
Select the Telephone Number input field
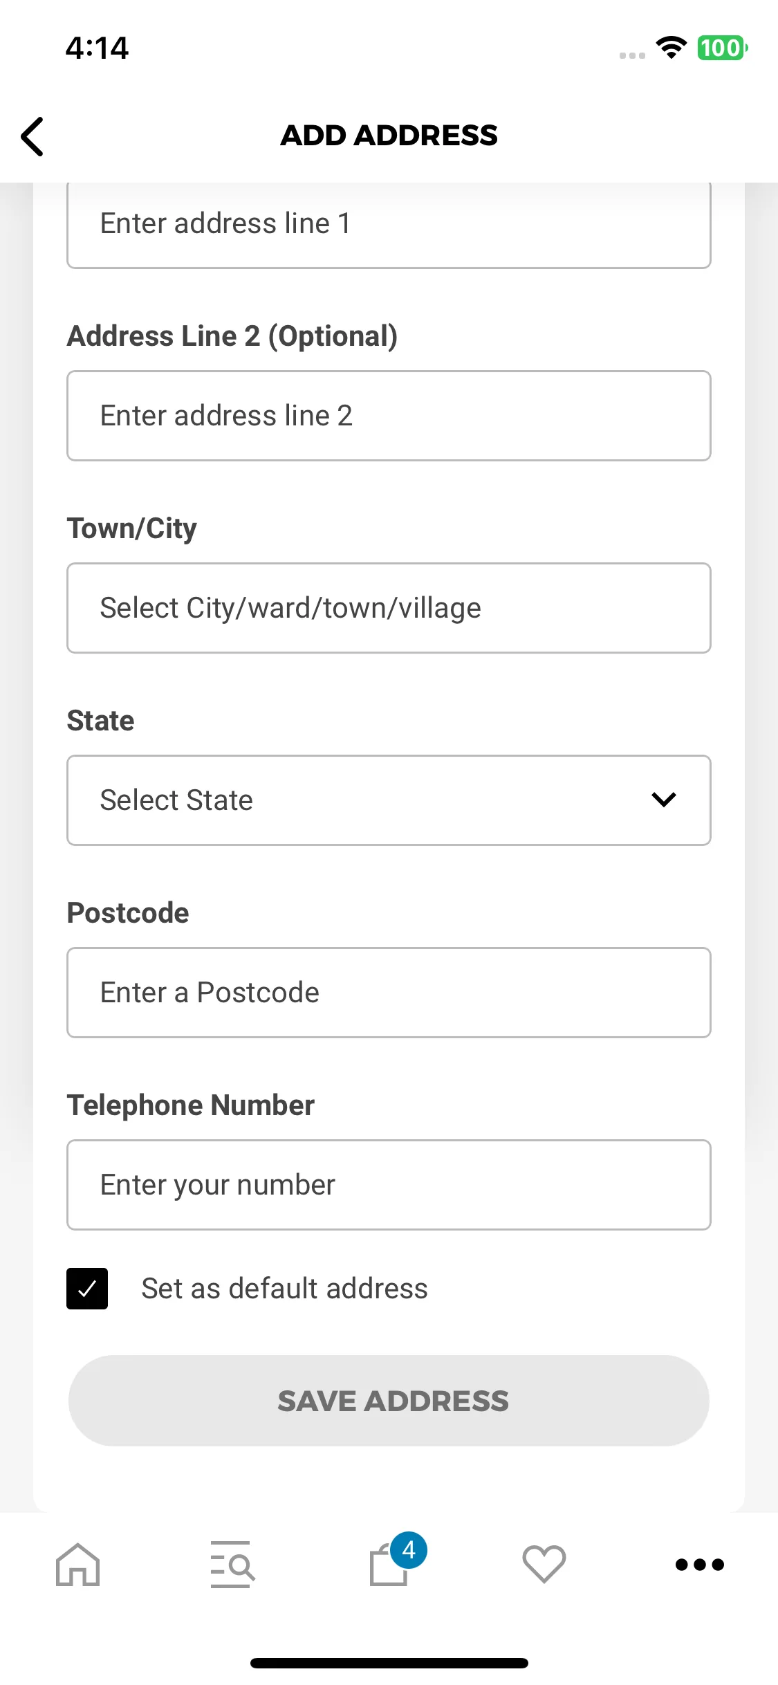tap(389, 1185)
